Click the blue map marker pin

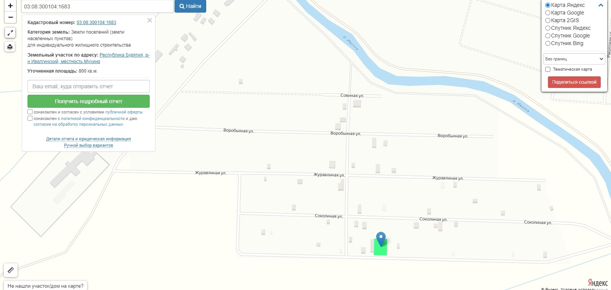coord(381,239)
